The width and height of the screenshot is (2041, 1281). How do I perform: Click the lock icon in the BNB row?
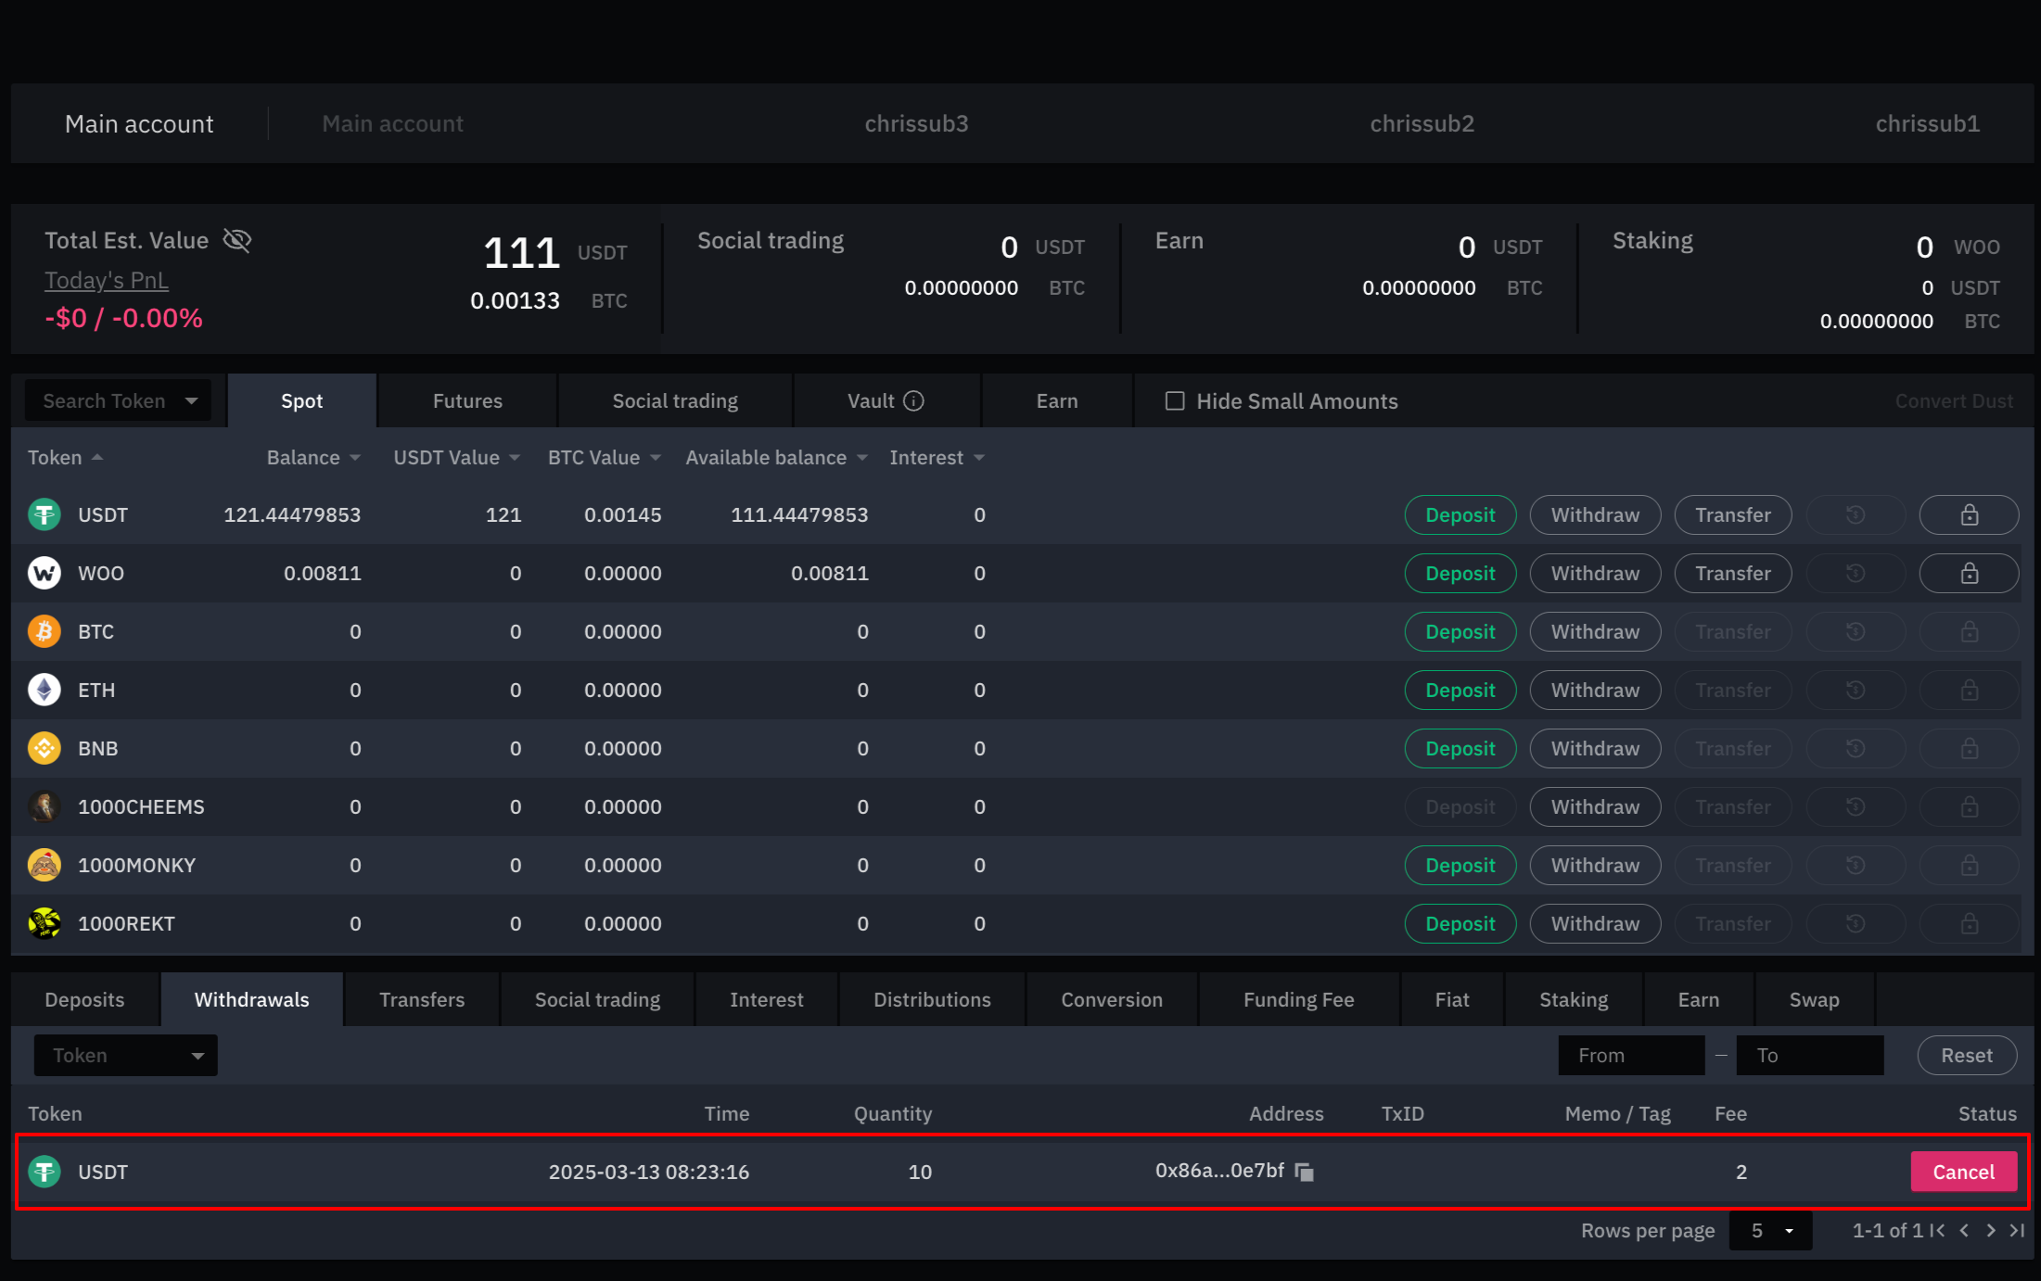pyautogui.click(x=1969, y=749)
